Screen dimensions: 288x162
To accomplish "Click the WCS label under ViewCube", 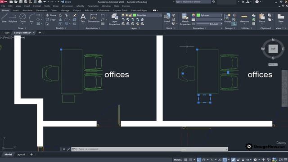I will point(273,65).
